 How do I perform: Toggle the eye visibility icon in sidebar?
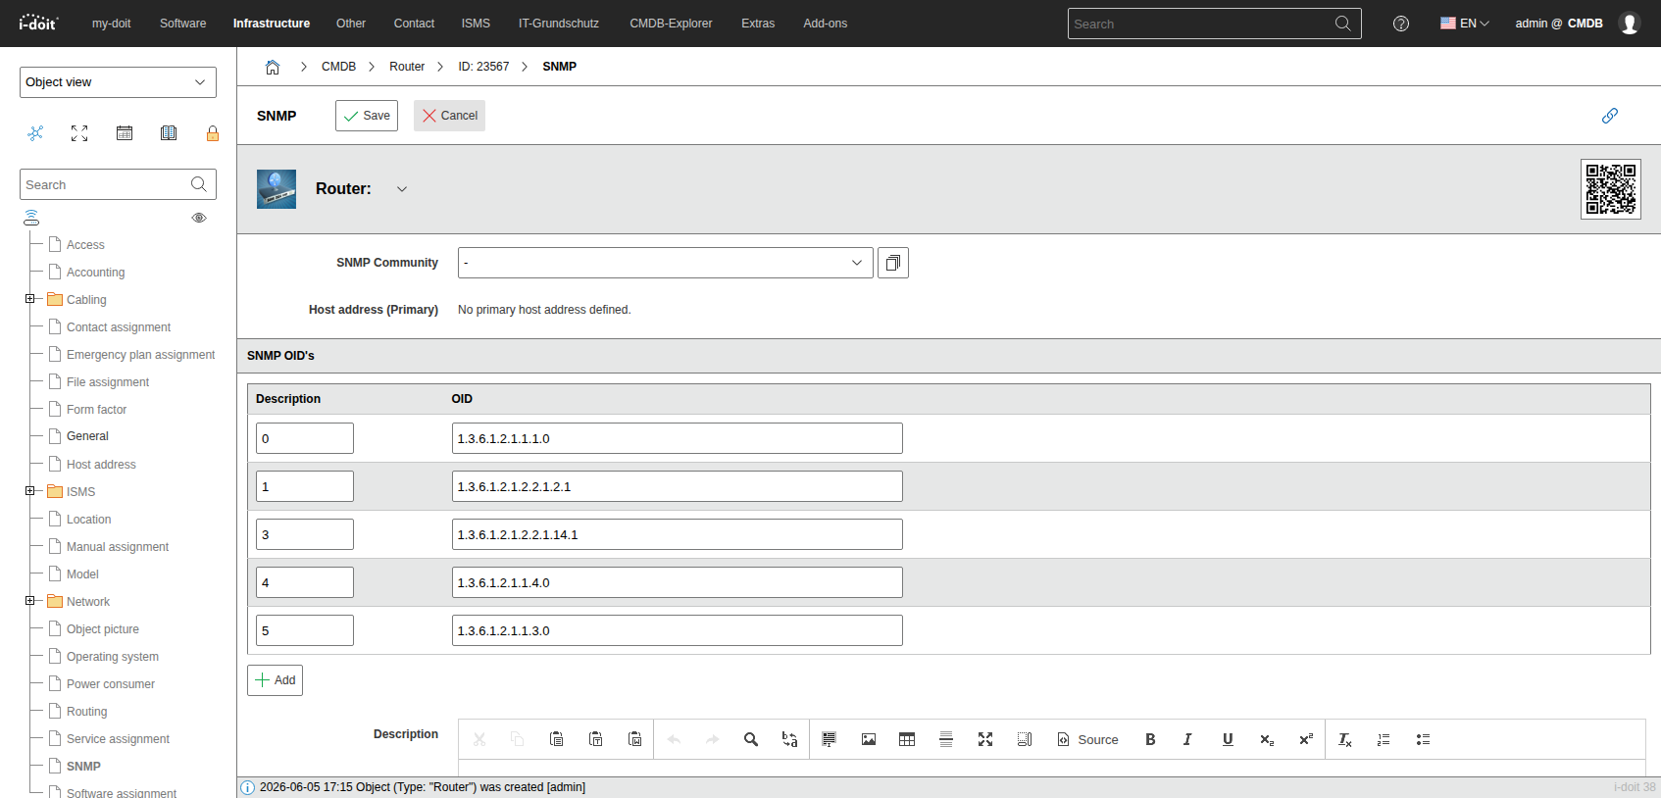coord(199,218)
